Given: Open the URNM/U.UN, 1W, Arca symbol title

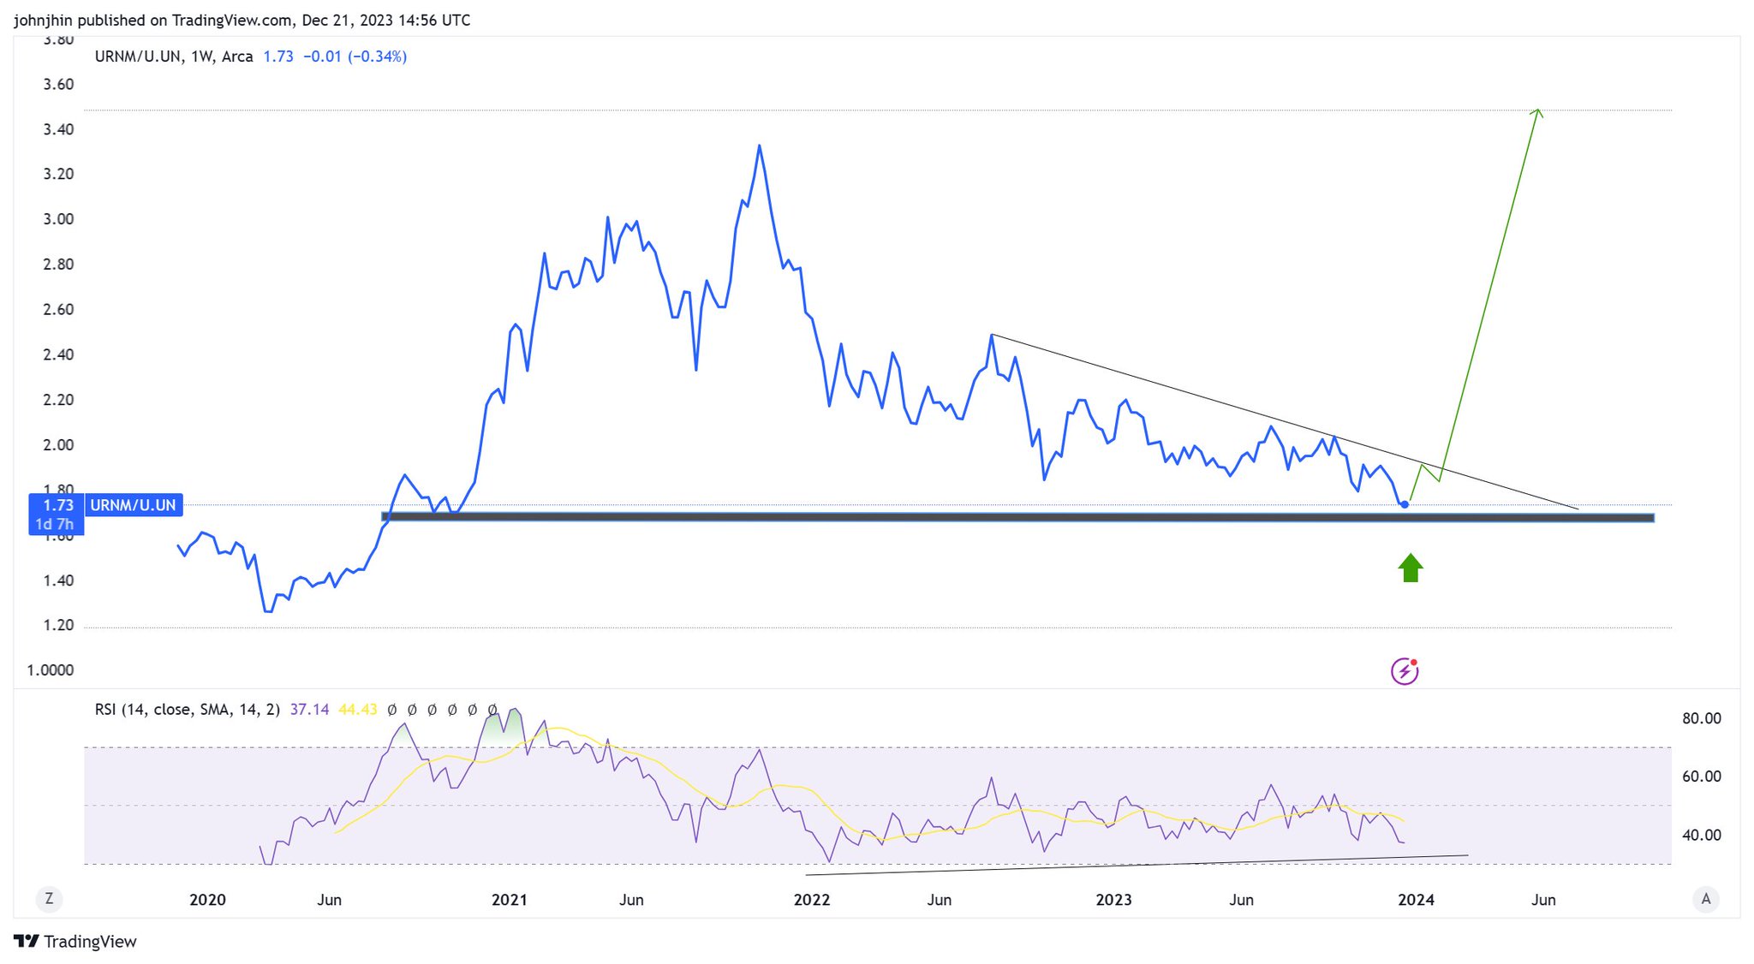Looking at the screenshot, I should (174, 57).
